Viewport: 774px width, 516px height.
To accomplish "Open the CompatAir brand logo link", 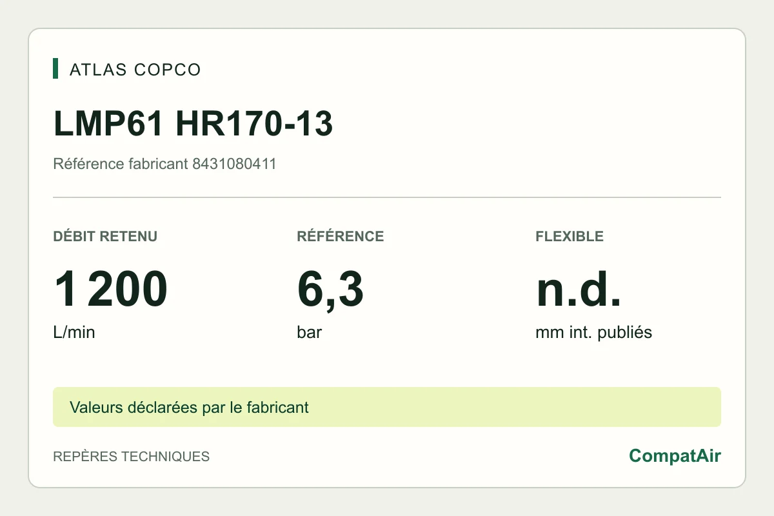I will [675, 456].
